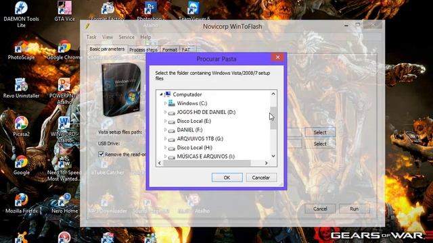Click Select for Vista setup files path
This screenshot has width=433, height=243.
(320, 132)
